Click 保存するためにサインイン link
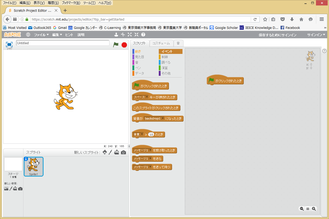The width and height of the screenshot is (329, 219). pos(277,35)
